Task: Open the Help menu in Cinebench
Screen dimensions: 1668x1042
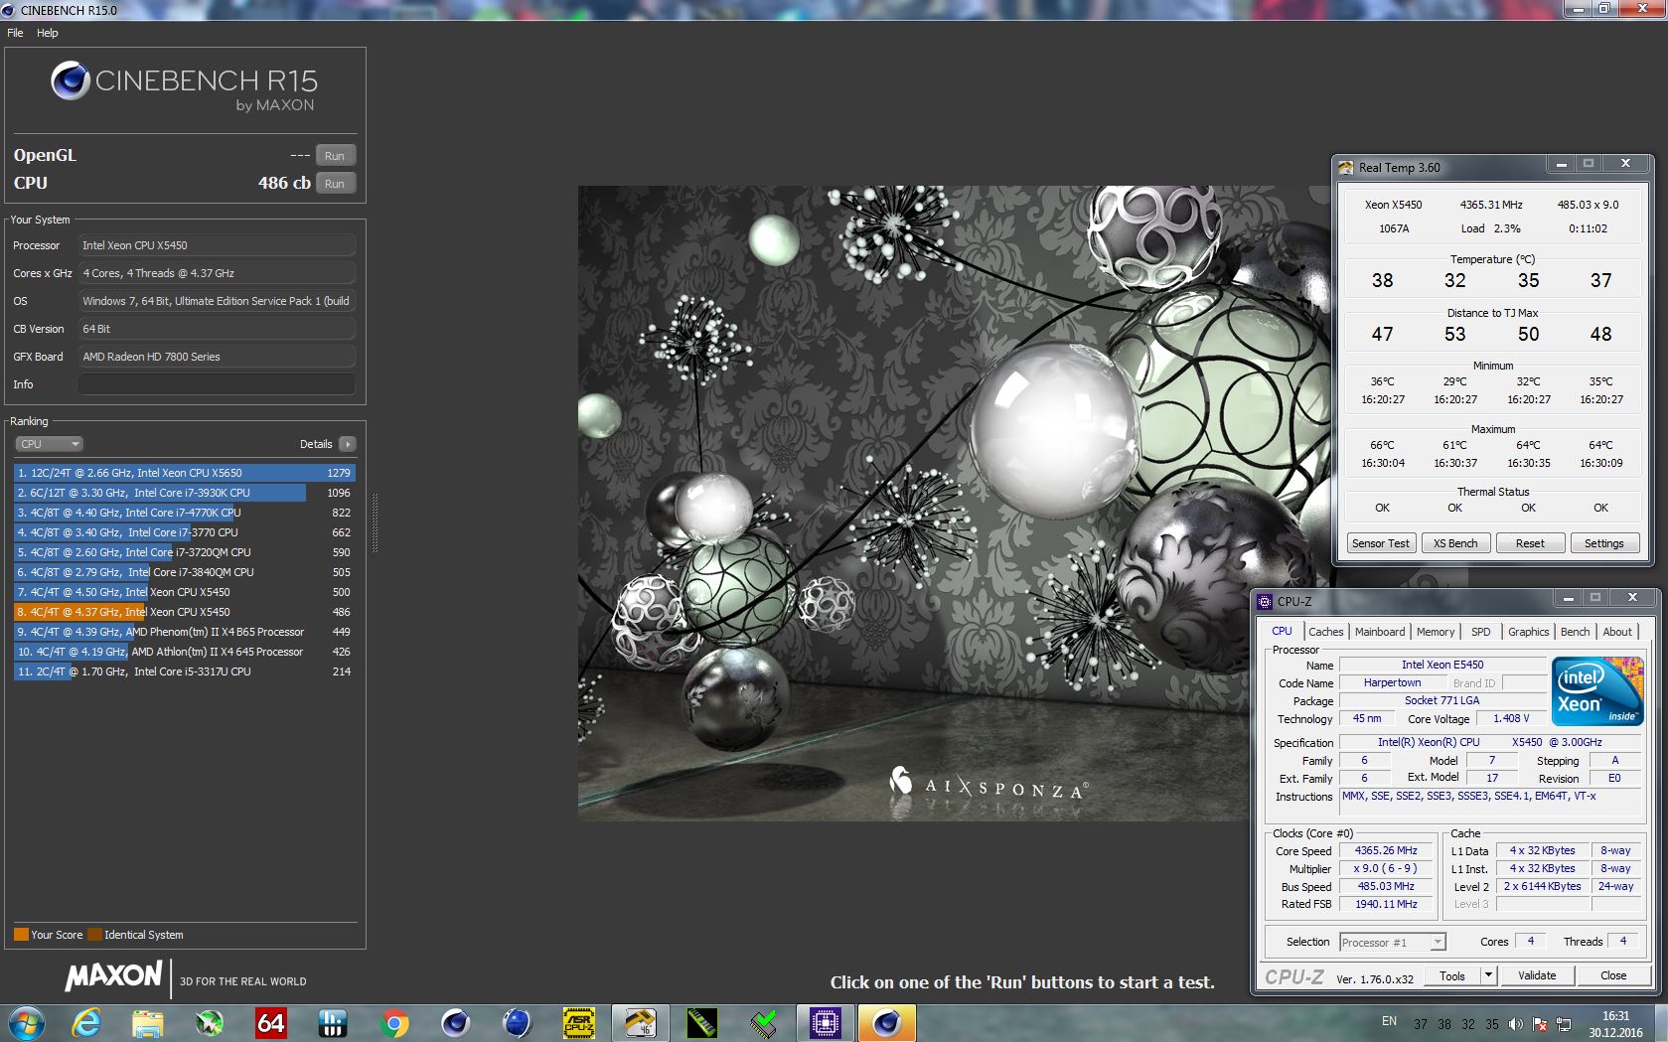Action: pyautogui.click(x=48, y=33)
